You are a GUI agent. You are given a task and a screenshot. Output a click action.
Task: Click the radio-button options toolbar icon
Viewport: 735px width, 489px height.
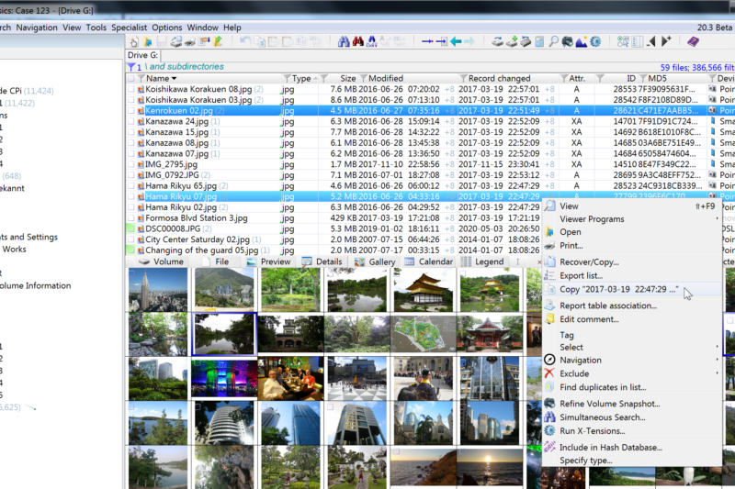coord(623,41)
